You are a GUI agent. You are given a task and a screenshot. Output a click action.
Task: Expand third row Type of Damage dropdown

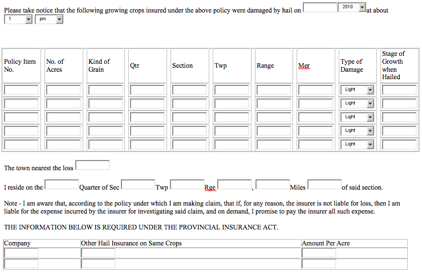pyautogui.click(x=357, y=117)
